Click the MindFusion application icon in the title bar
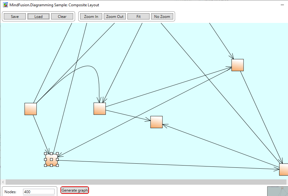The height and width of the screenshot is (196, 288). coord(5,5)
